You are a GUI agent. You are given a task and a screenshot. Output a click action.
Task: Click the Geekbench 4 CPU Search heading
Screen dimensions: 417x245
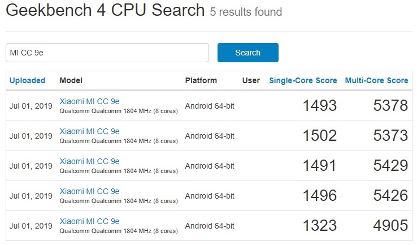105,10
